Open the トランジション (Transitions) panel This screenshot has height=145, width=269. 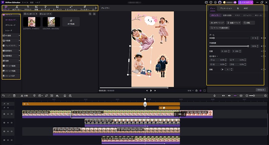71,8
